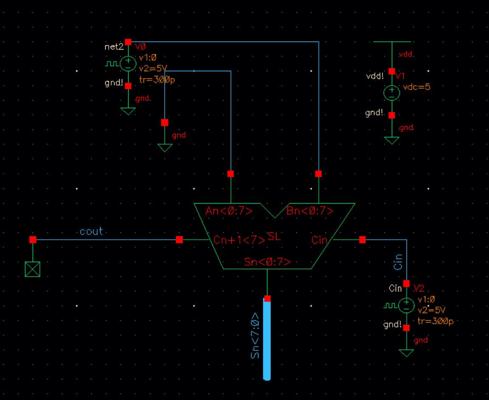Viewport: 489px width, 400px height.
Task: Click the ground symbol below V1 source
Action: (x=391, y=140)
